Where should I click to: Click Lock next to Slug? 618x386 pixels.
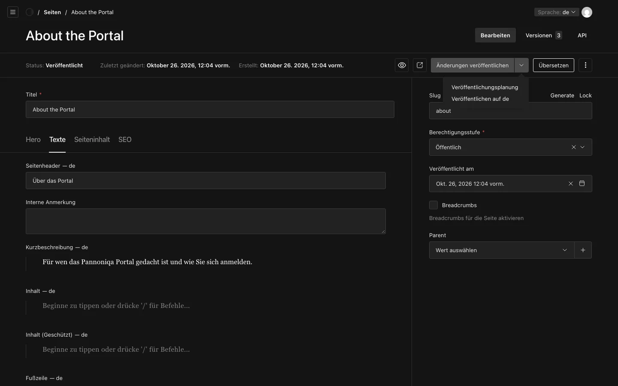pos(585,95)
